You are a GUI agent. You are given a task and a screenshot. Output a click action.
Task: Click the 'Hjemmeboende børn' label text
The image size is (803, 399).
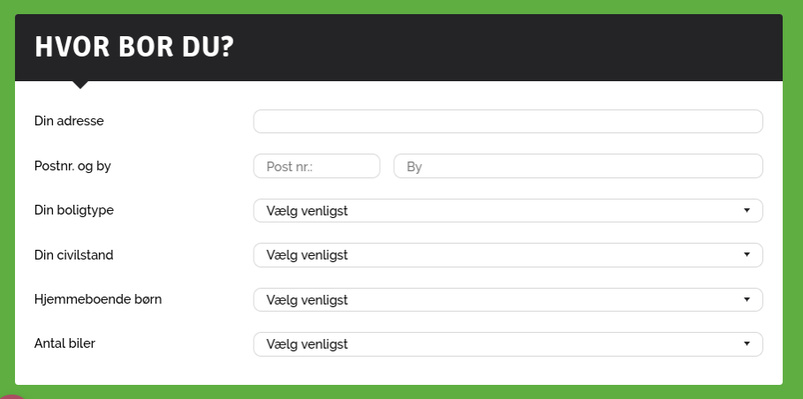(98, 299)
